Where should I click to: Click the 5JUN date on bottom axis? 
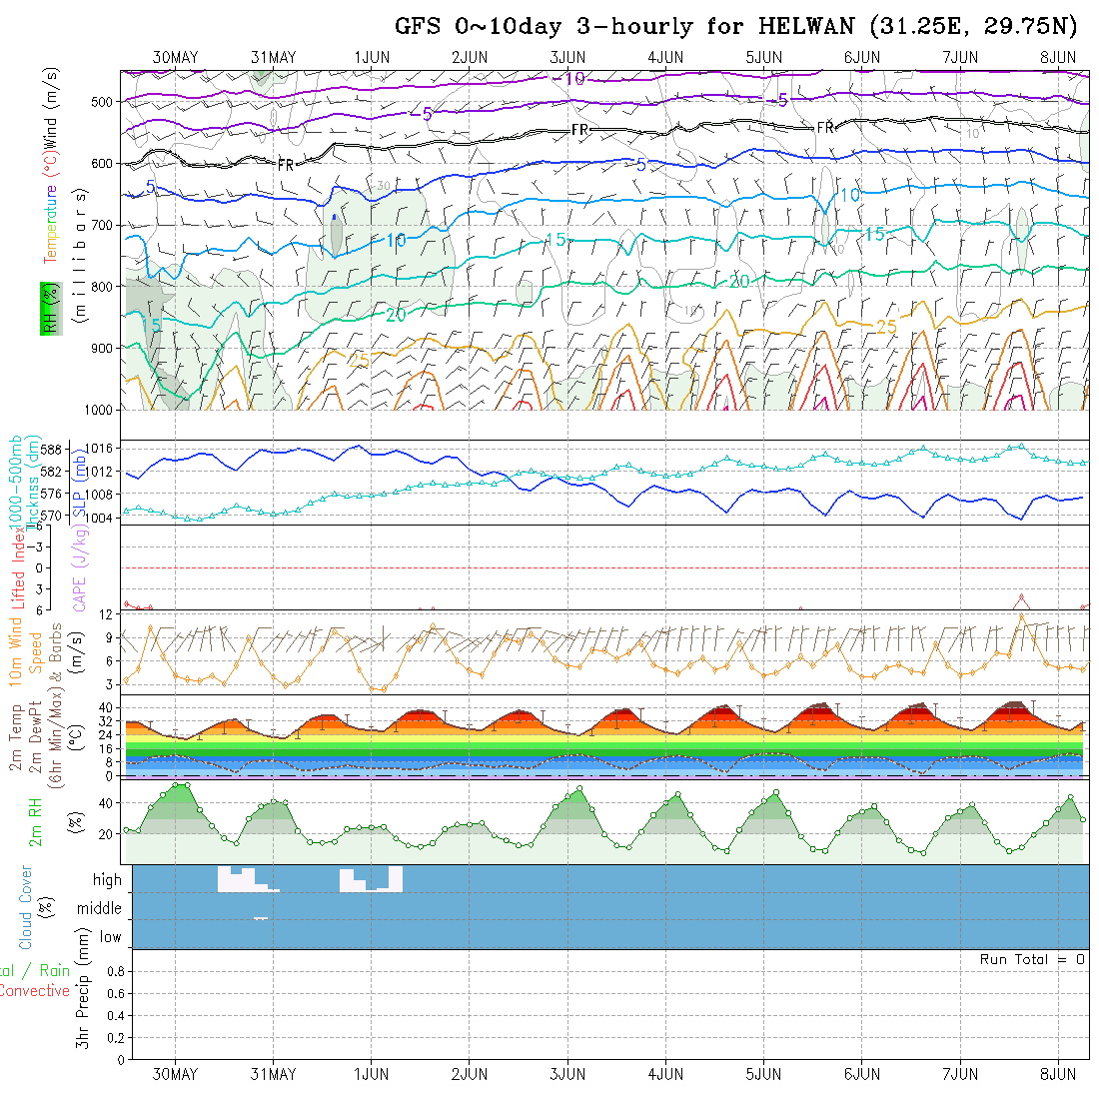[x=763, y=1074]
